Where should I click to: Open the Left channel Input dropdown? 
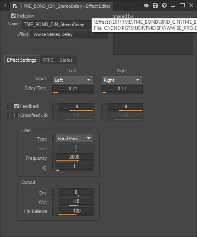click(73, 80)
